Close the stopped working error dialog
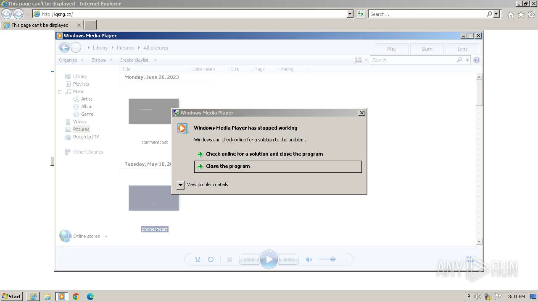Screen dimensions: 538x302 pyautogui.click(x=362, y=113)
